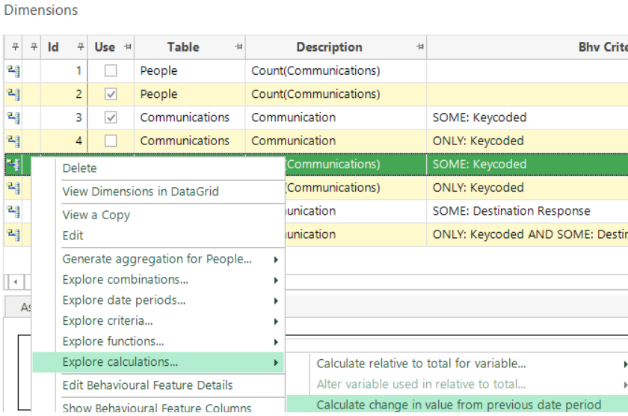Viewport: 628px width, 416px height.
Task: Click the dimension icon of the highlighted green row
Action: click(13, 165)
